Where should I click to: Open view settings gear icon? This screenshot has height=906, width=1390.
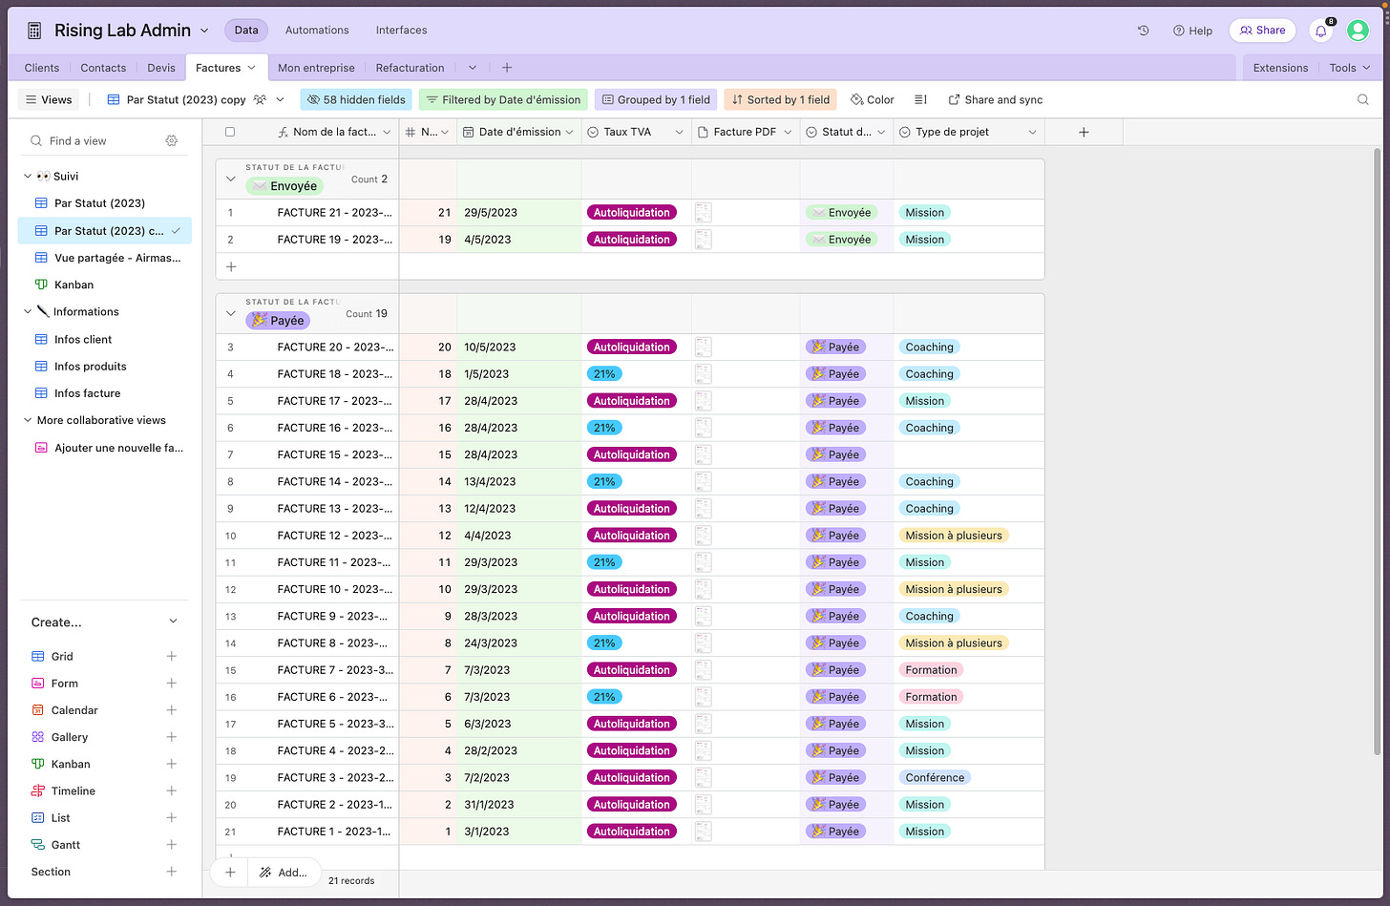(x=172, y=140)
